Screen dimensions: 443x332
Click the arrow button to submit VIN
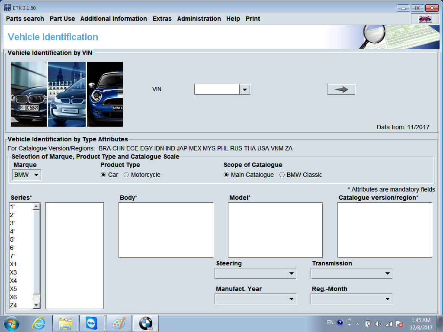coord(341,89)
